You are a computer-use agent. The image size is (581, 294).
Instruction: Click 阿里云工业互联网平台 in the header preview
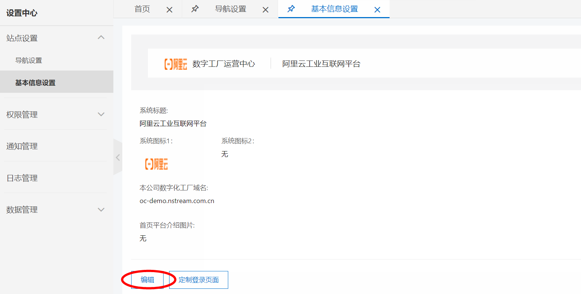pyautogui.click(x=321, y=64)
